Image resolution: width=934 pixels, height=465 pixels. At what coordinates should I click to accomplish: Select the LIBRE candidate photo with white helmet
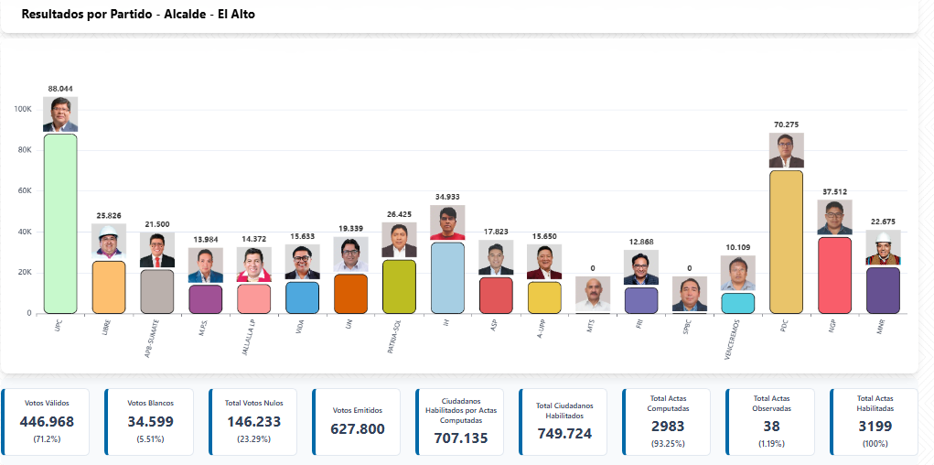(x=109, y=242)
